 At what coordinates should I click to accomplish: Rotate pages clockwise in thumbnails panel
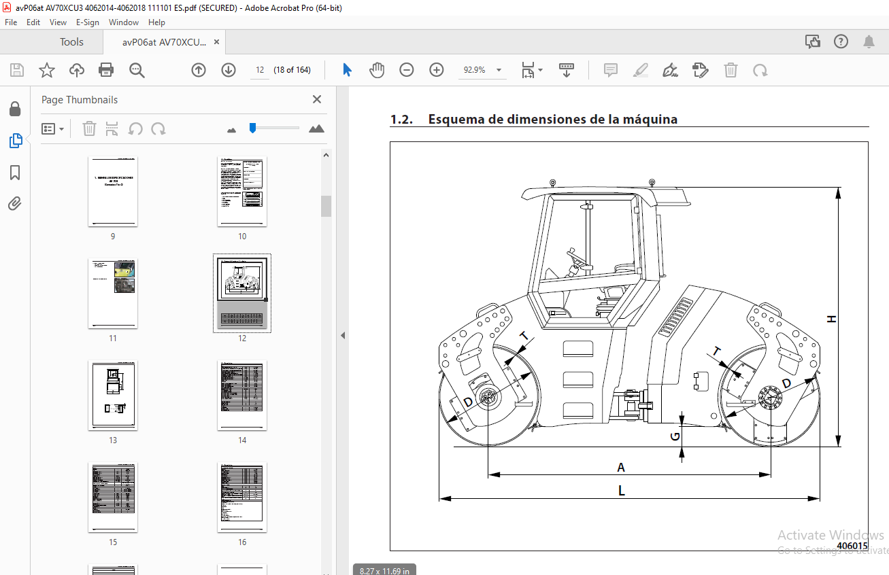pyautogui.click(x=158, y=128)
